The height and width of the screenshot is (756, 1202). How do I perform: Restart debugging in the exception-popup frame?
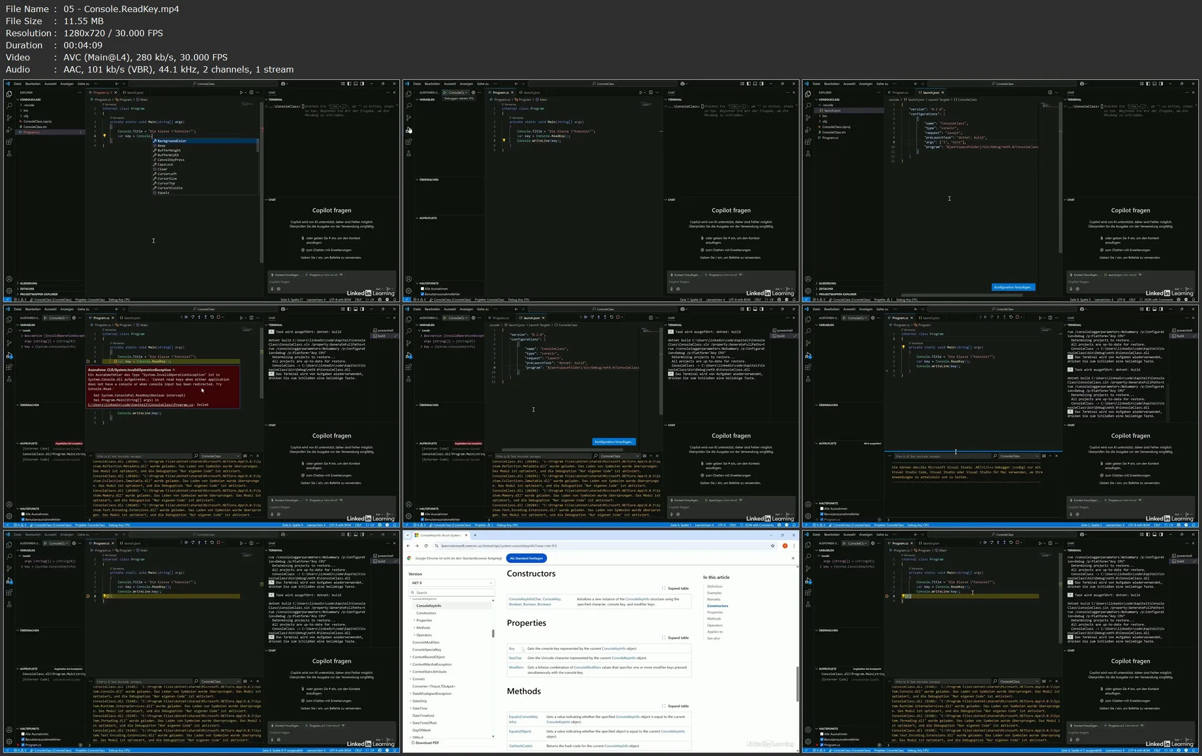pyautogui.click(x=212, y=317)
